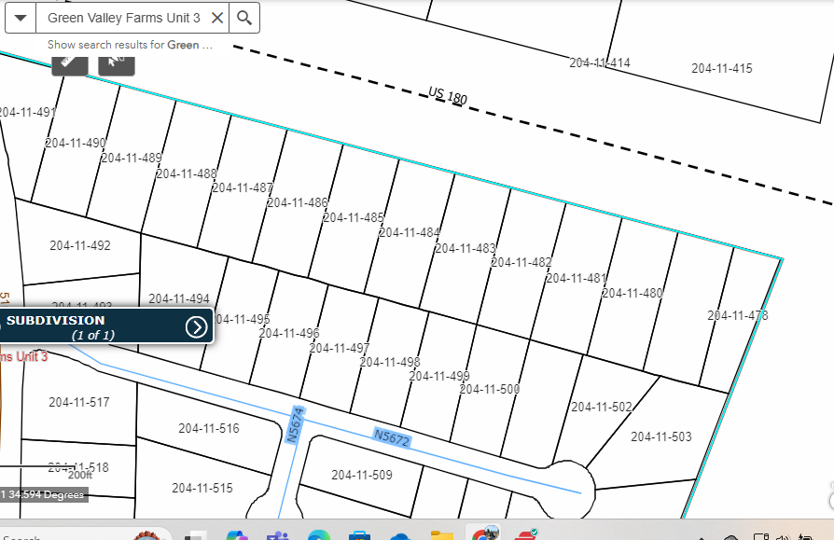Click the Green Valley Farms search field
Viewport: 834px width, 540px height.
click(123, 18)
